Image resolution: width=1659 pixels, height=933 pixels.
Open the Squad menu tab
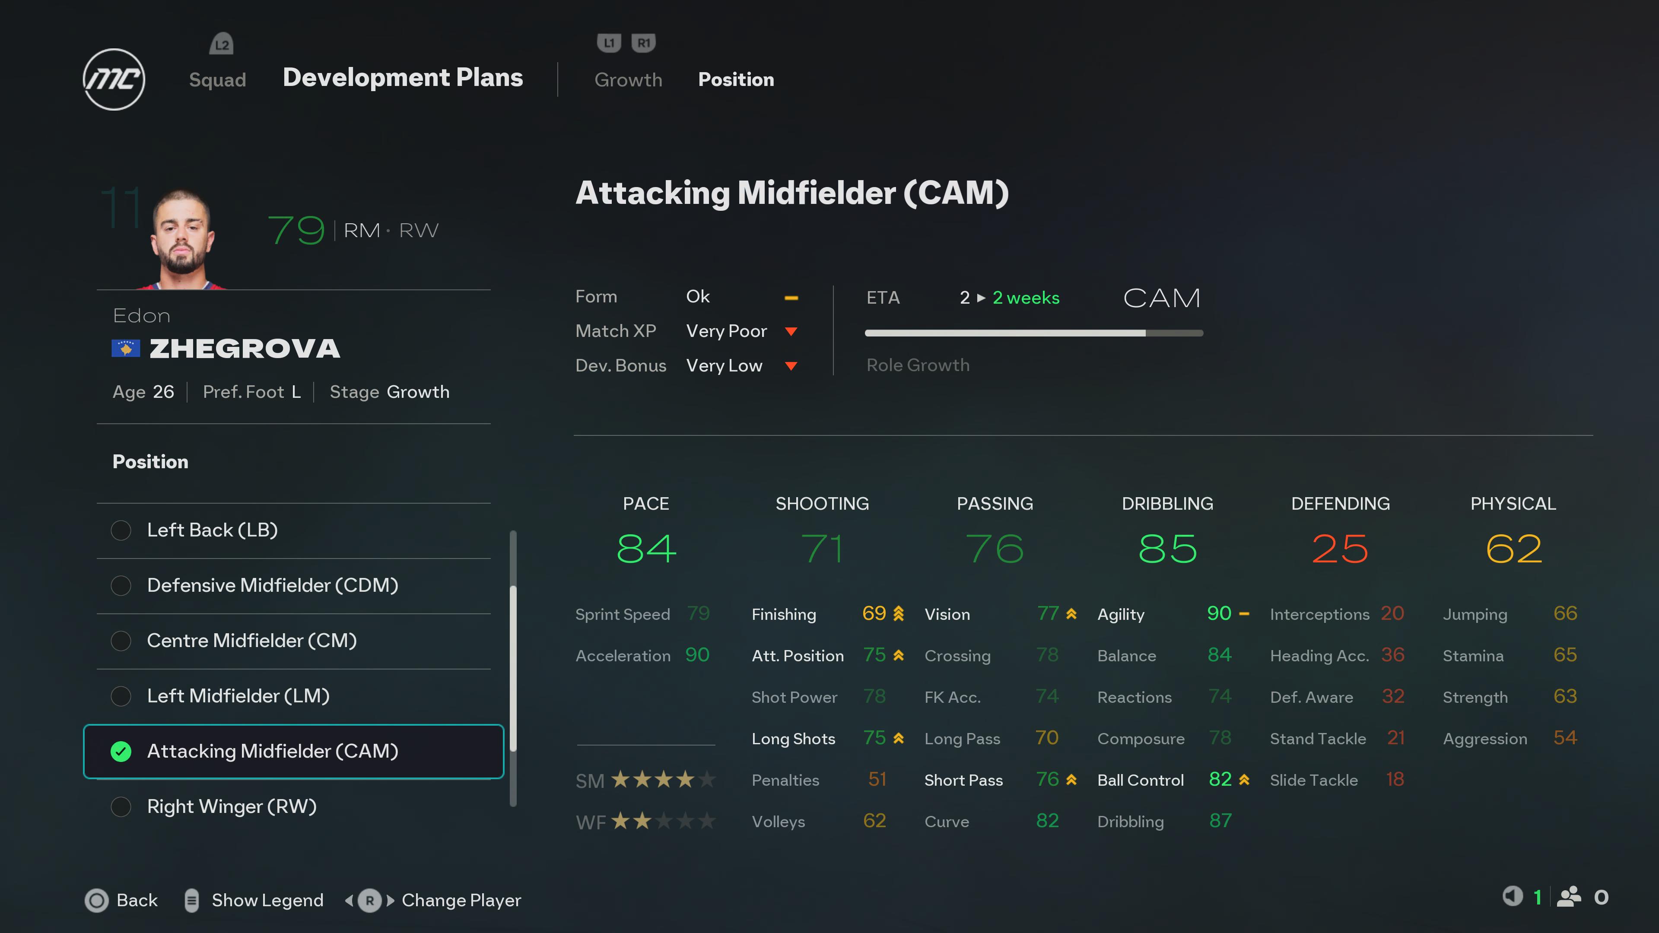click(x=218, y=80)
